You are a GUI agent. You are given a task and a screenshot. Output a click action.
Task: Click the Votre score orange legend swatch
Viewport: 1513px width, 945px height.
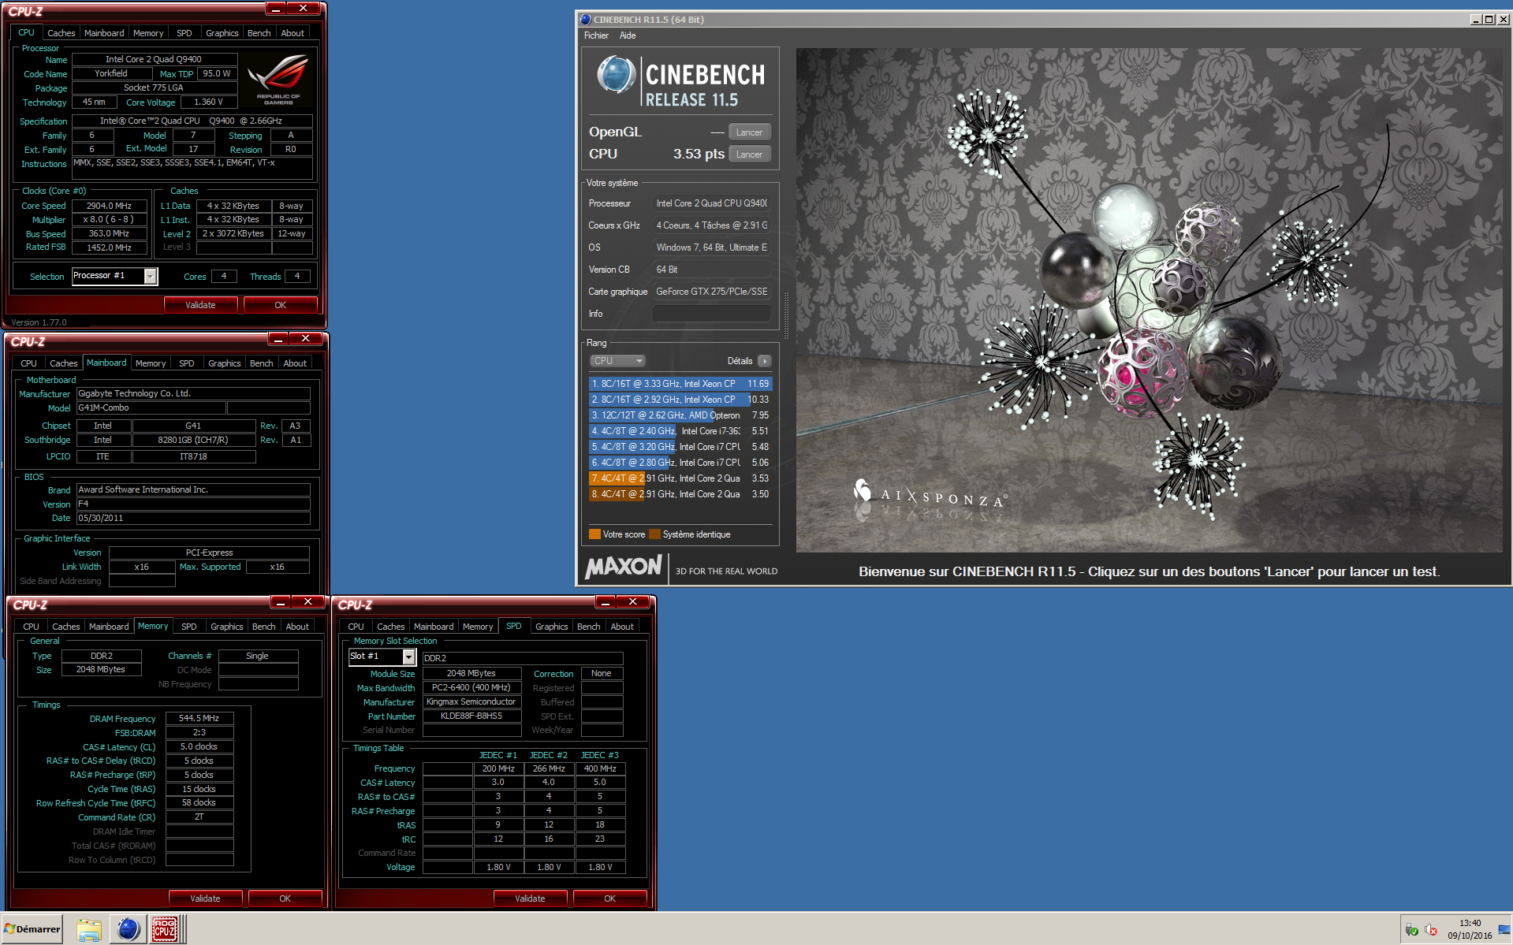point(594,534)
